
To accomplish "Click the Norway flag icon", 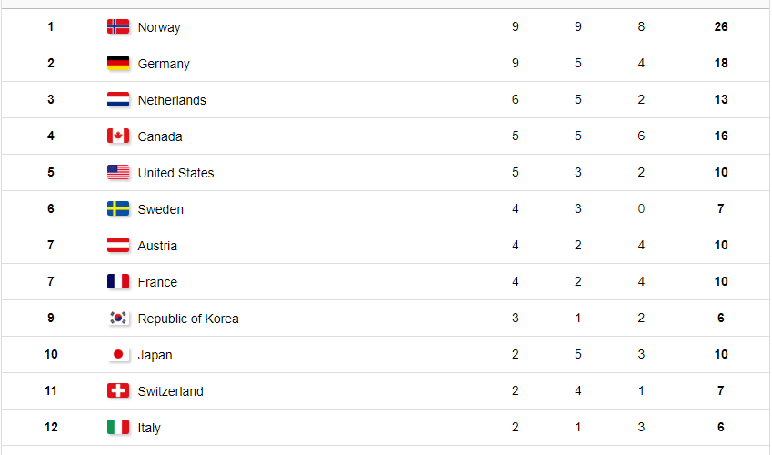I will (118, 26).
